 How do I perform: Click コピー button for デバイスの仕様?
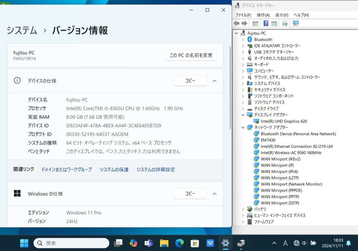[190, 81]
